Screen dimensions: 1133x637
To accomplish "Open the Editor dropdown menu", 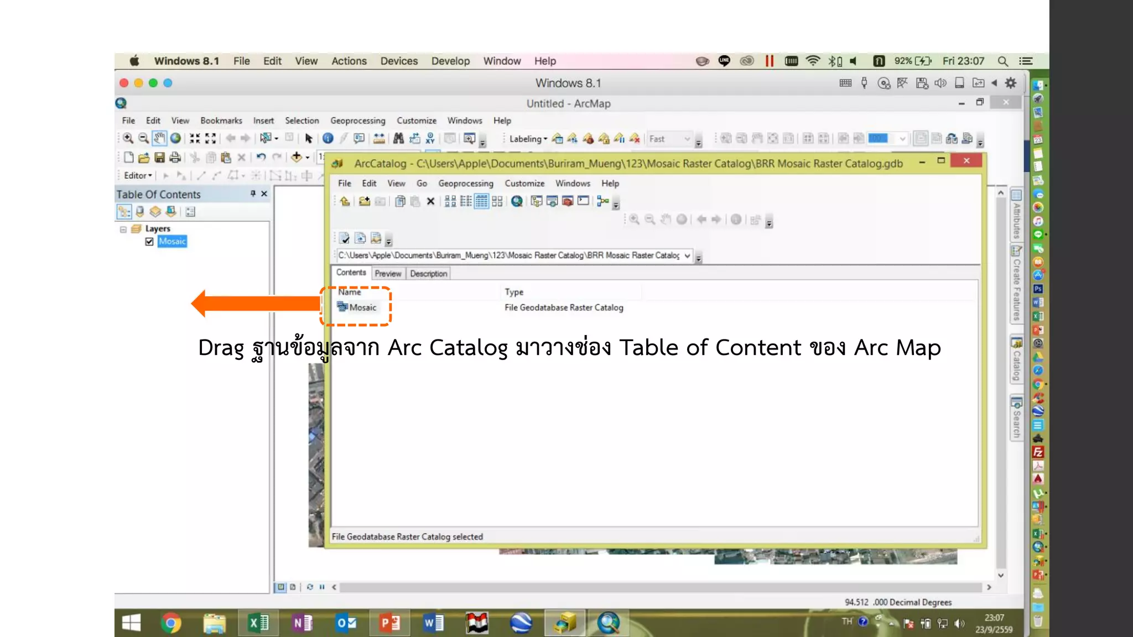I will [x=138, y=175].
